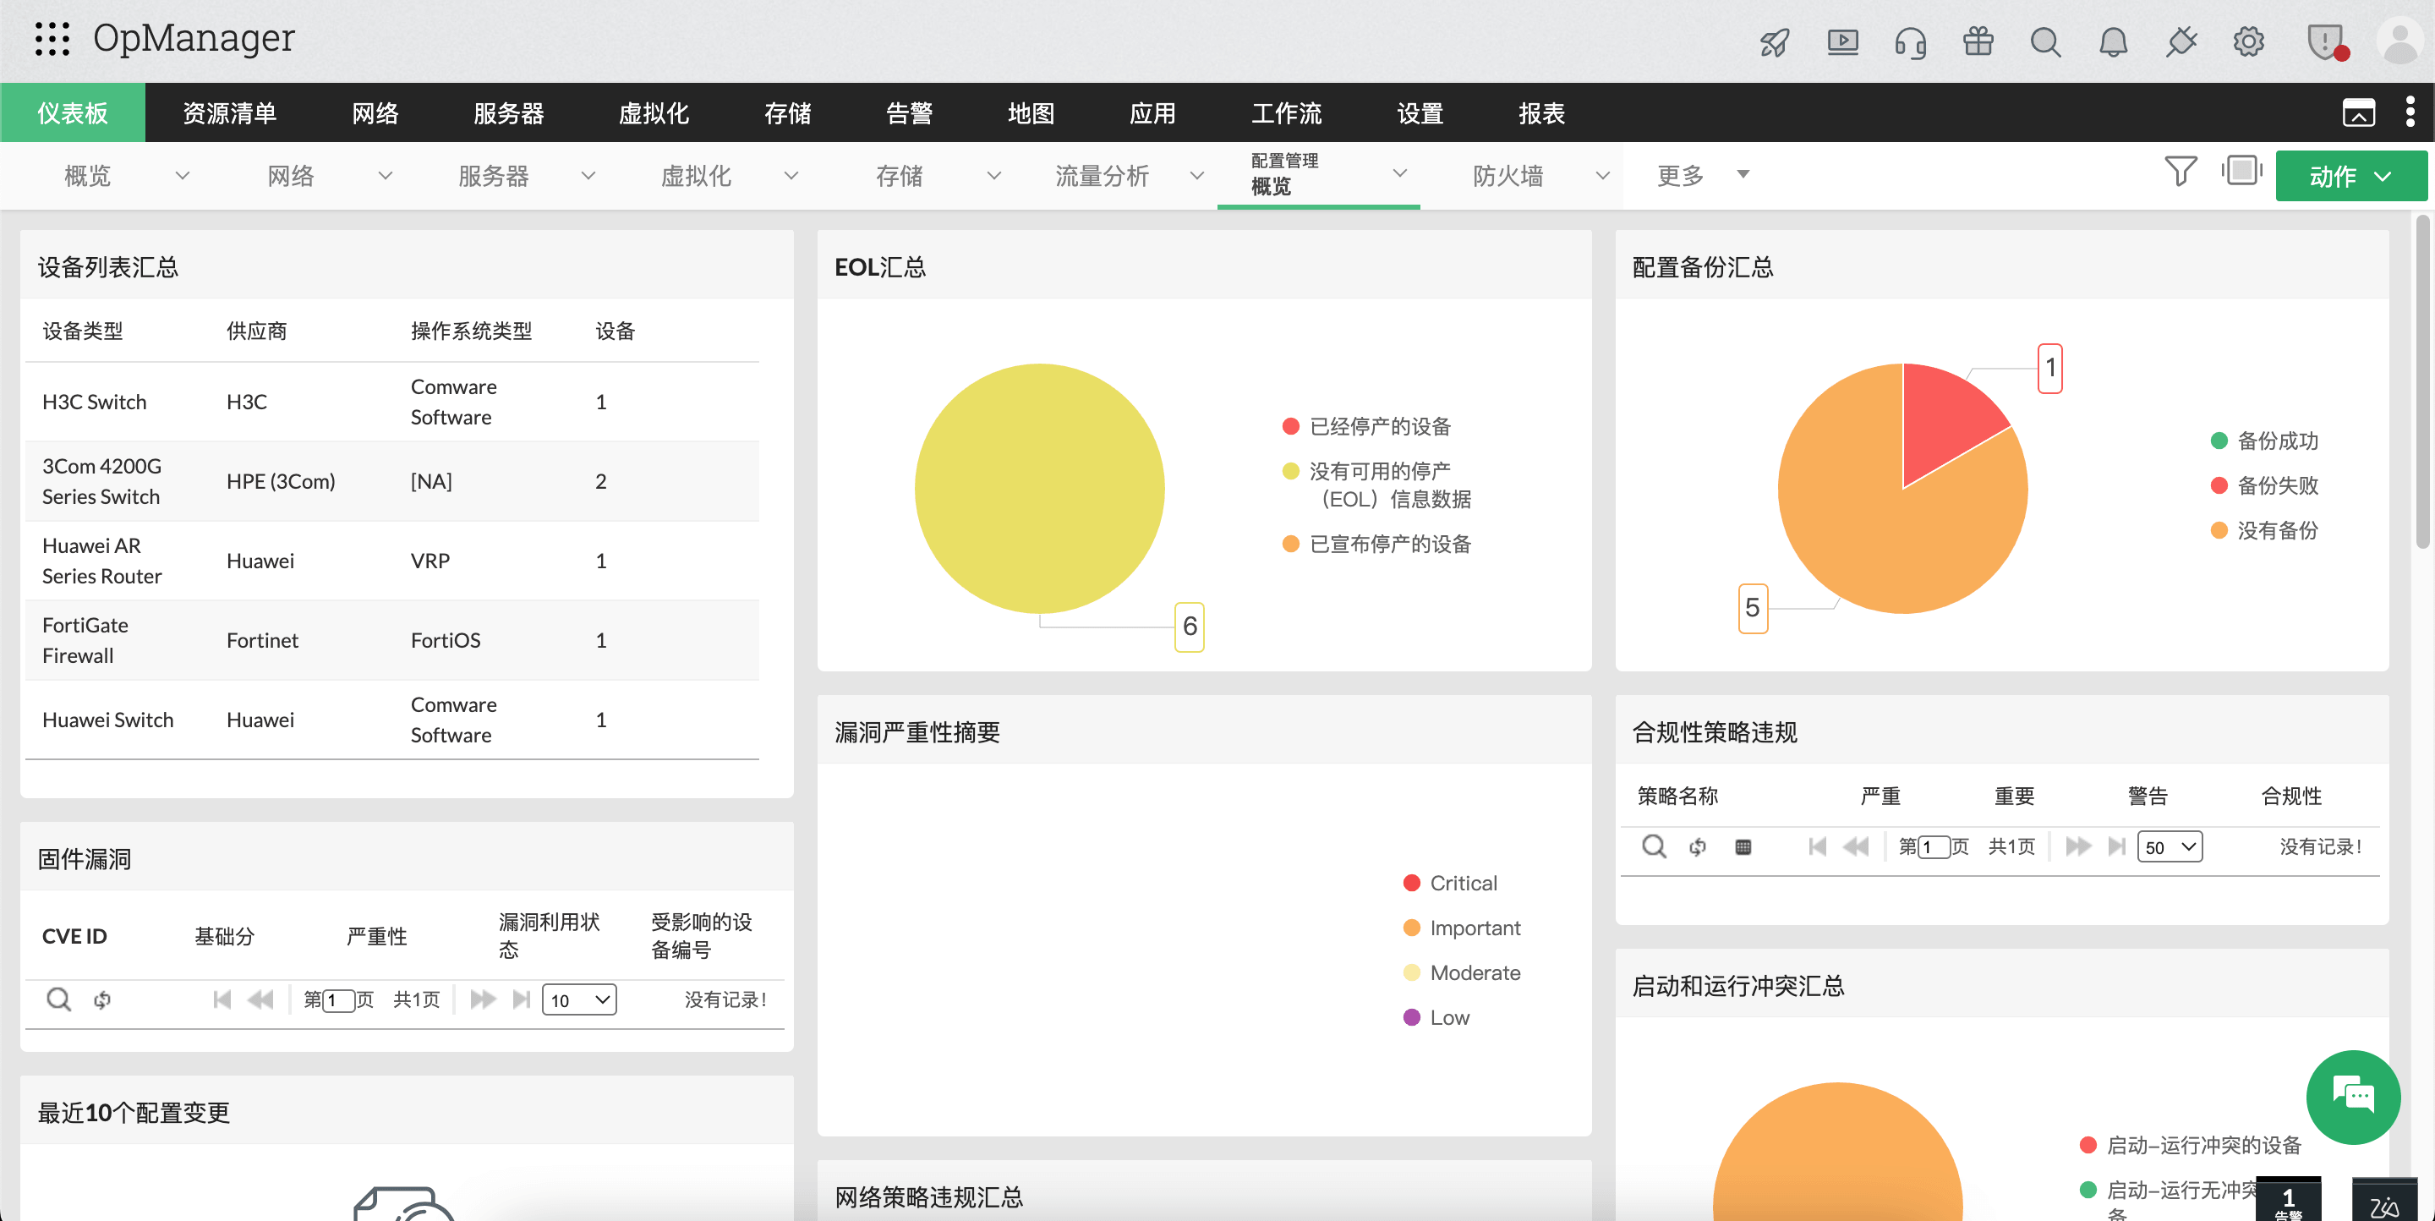Click the window panel icon in nav bar
The image size is (2435, 1221).
(x=2358, y=112)
